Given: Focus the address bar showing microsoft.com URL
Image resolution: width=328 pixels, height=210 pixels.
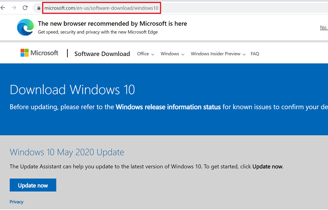Looking at the screenshot, I should [x=101, y=8].
